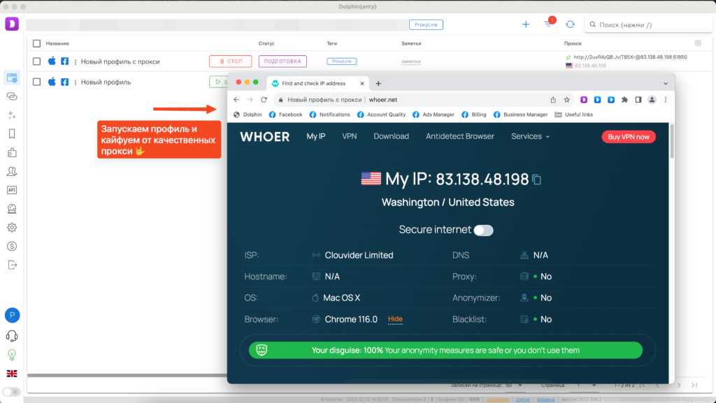
Task: Tick the select-all checkbox in table header
Action: (x=37, y=43)
